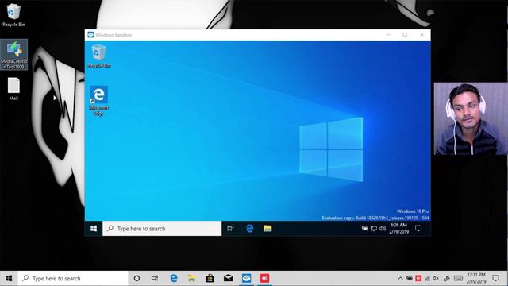Maximize the Windows Sandbox window
Image resolution: width=508 pixels, height=286 pixels.
point(405,35)
